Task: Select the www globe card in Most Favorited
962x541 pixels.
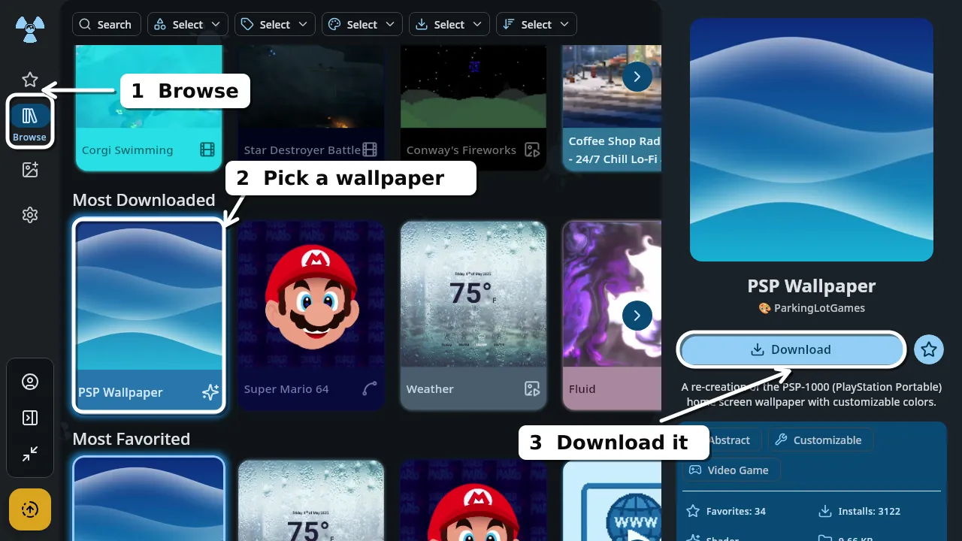Action: pyautogui.click(x=612, y=500)
